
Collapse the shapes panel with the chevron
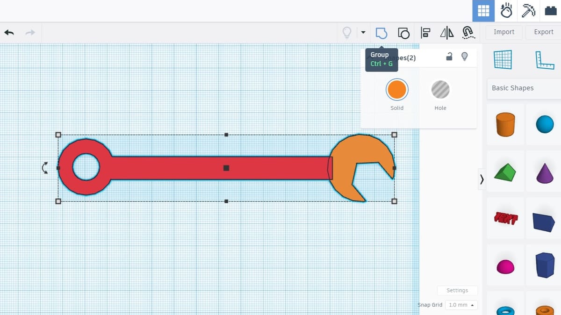pos(482,179)
